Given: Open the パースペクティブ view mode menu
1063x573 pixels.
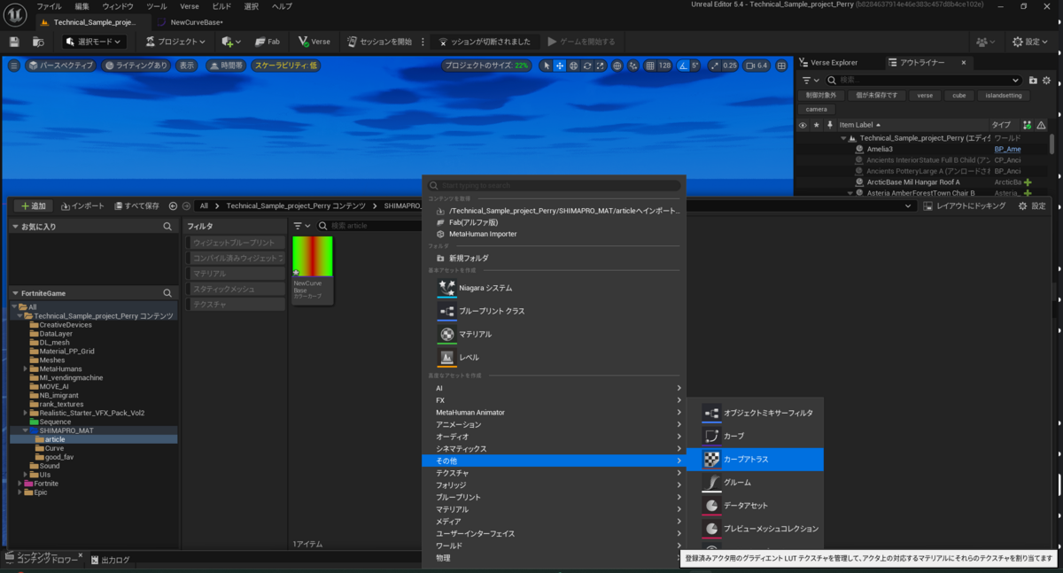Looking at the screenshot, I should pyautogui.click(x=60, y=66).
